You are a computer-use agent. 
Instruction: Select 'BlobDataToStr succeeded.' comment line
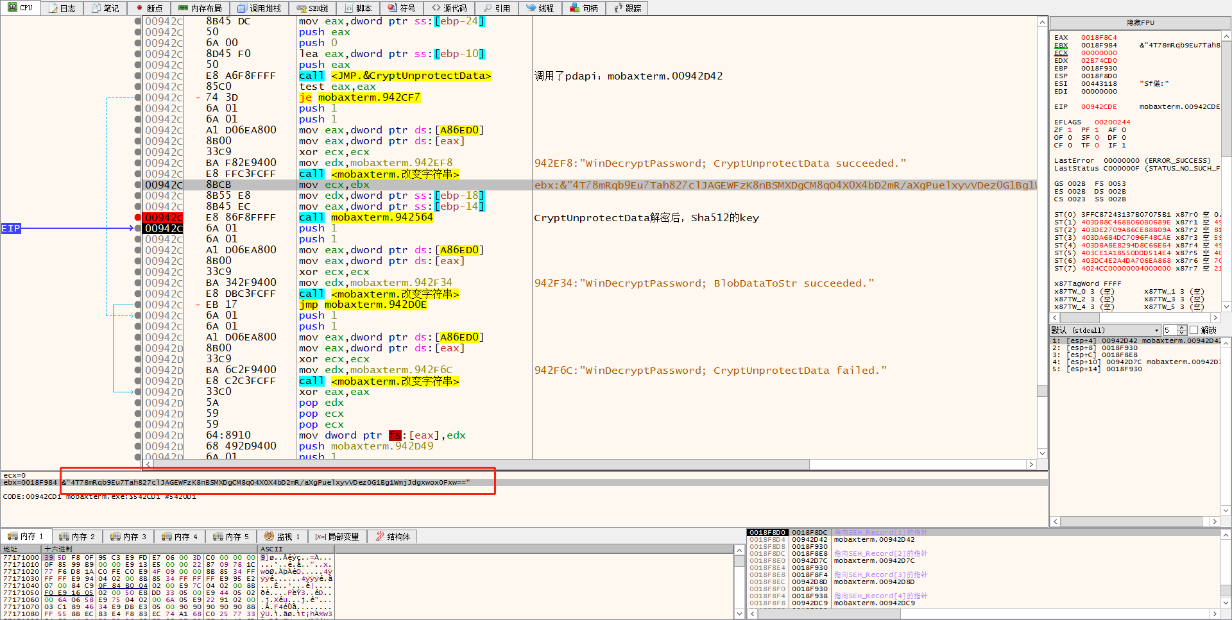pyautogui.click(x=704, y=283)
